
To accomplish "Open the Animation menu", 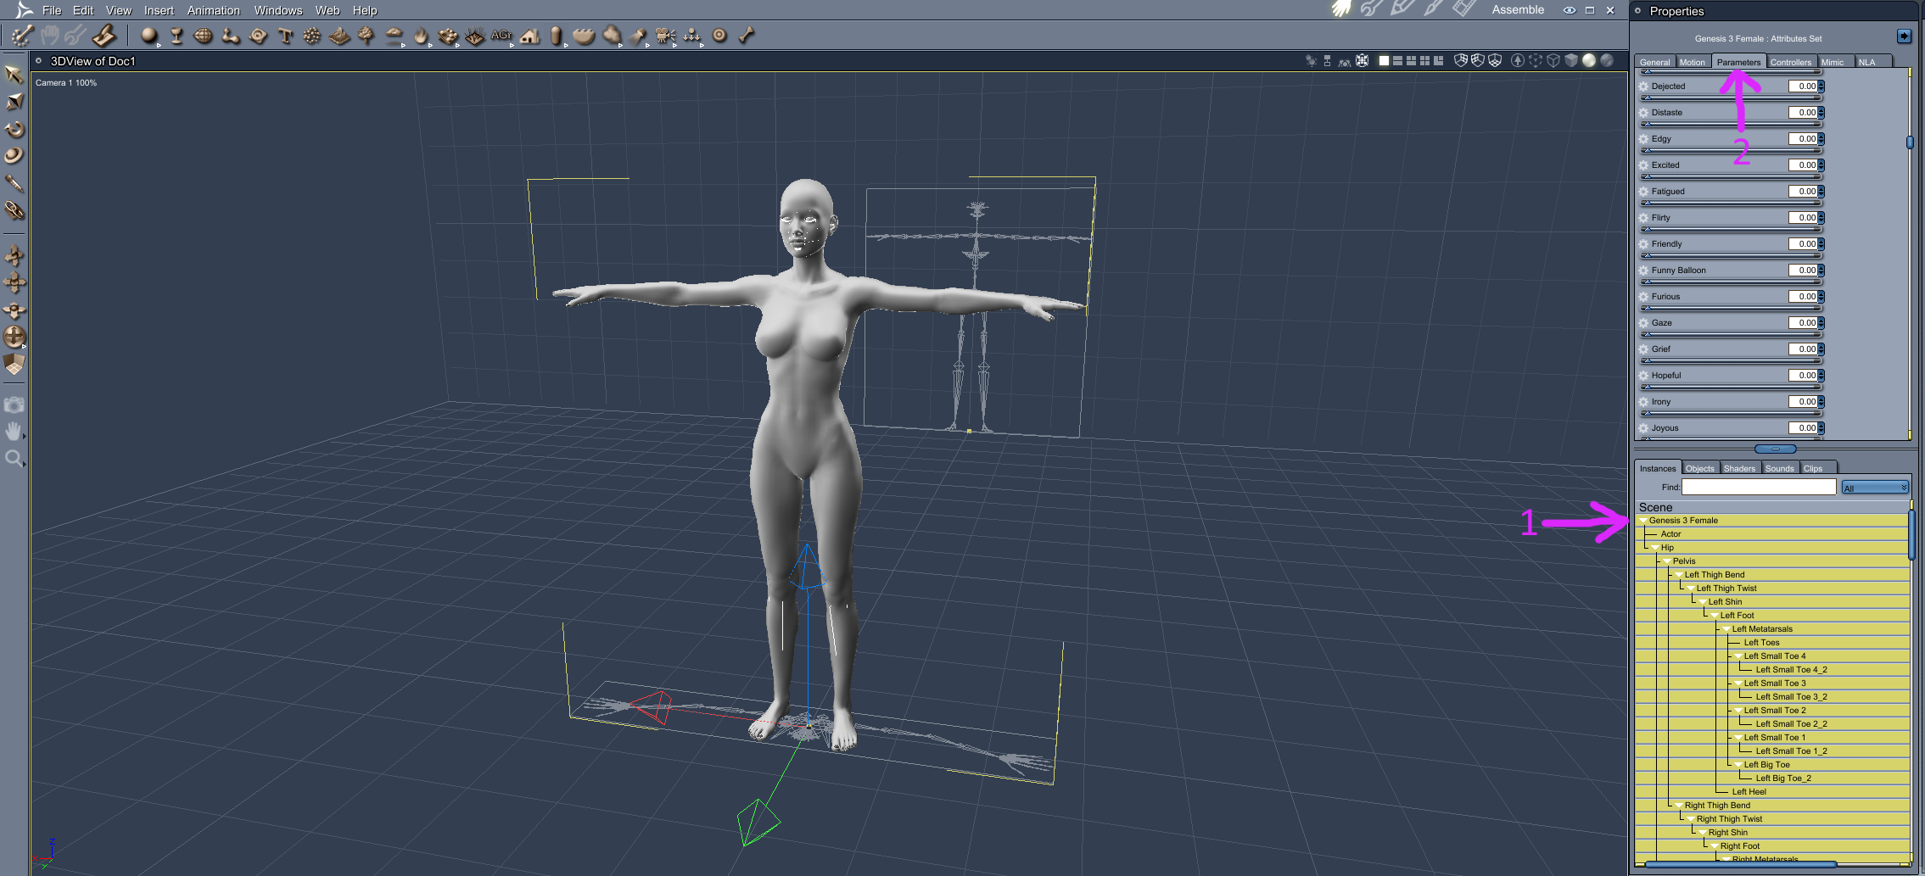I will coord(214,10).
